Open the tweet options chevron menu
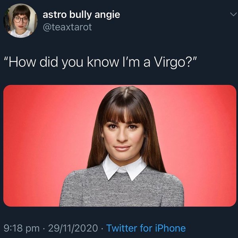Image resolution: width=238 pixels, height=238 pixels. (233, 14)
